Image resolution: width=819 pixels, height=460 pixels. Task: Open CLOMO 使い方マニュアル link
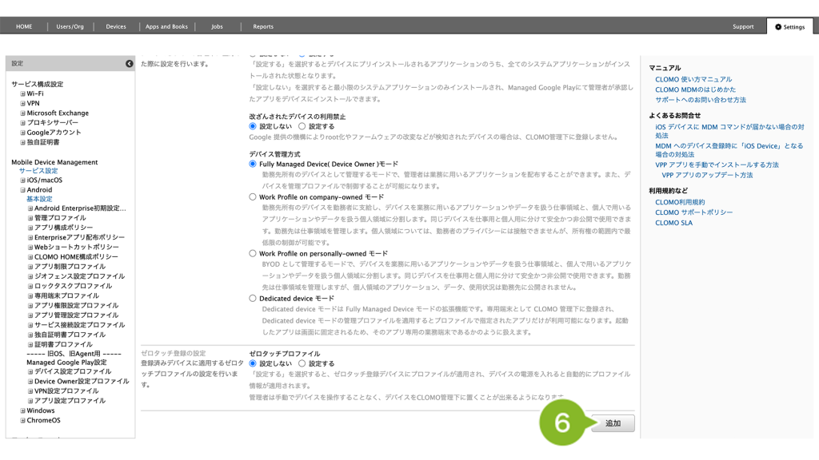tap(693, 80)
